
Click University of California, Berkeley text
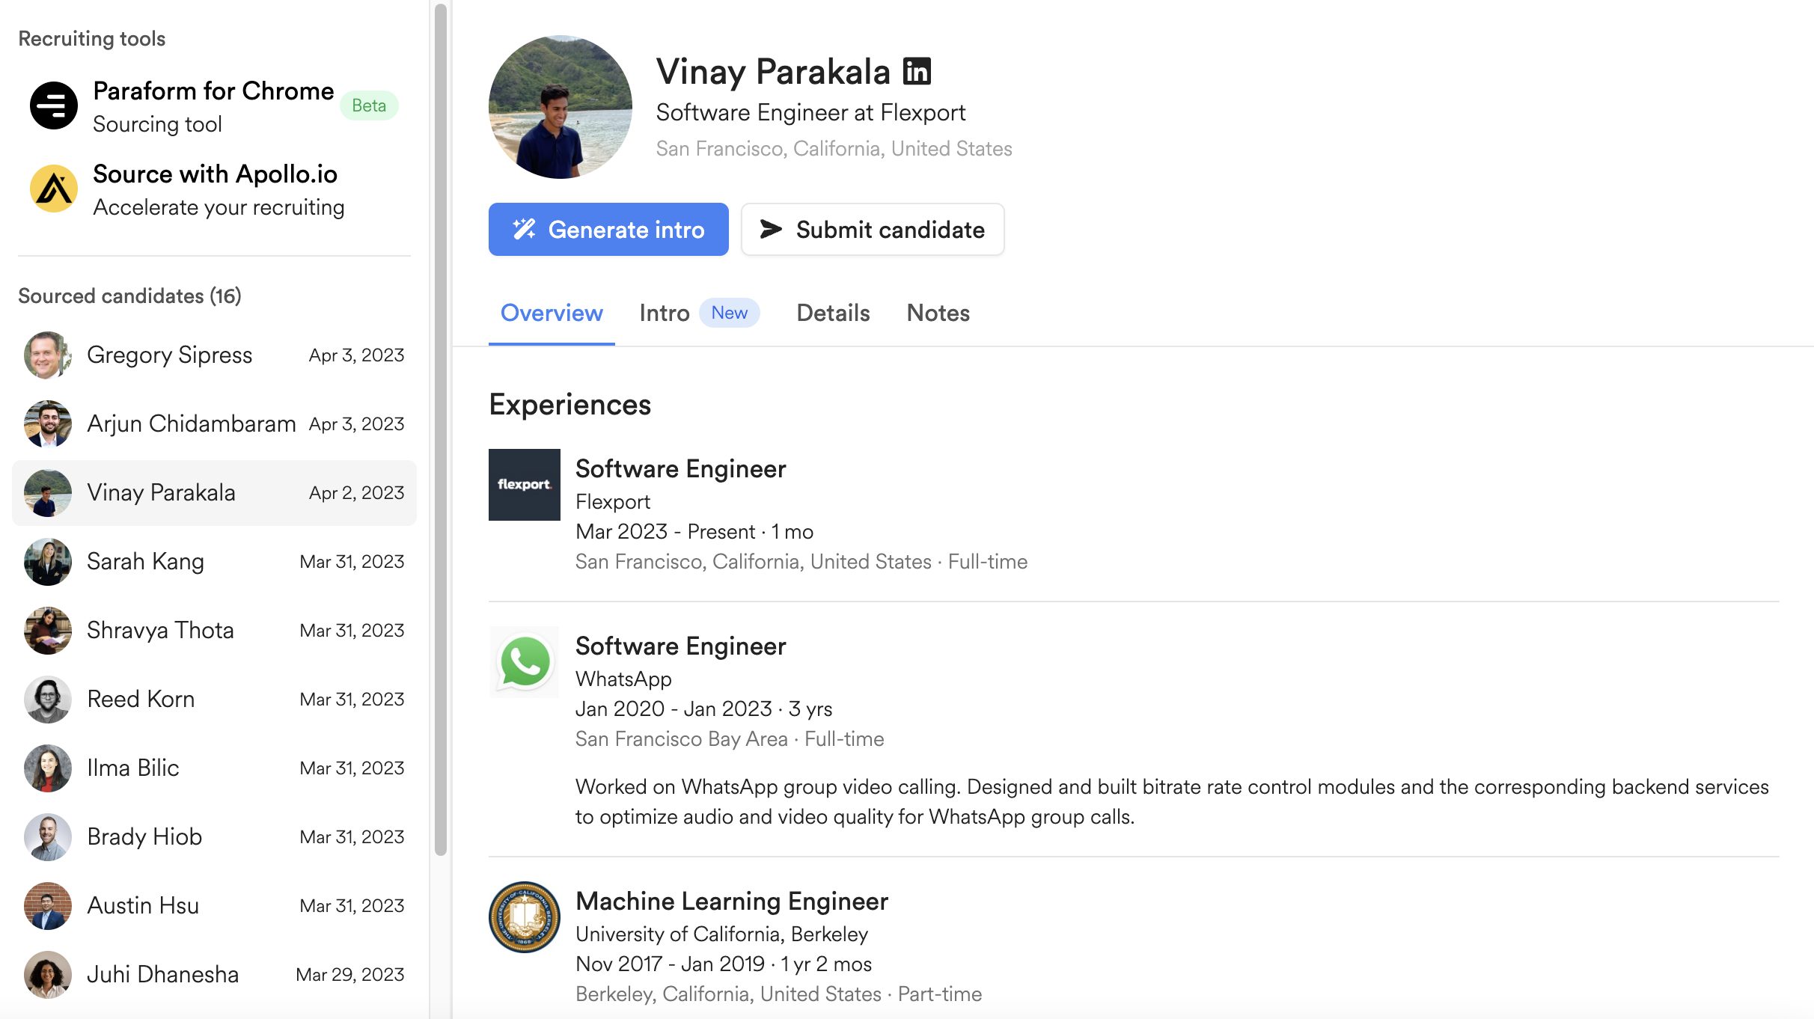(721, 934)
